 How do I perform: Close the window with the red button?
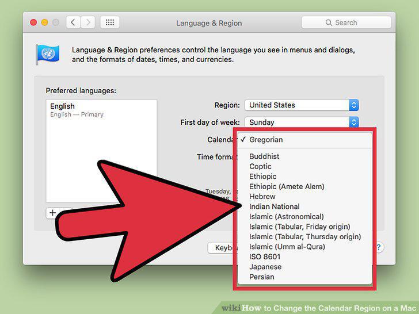(x=33, y=22)
